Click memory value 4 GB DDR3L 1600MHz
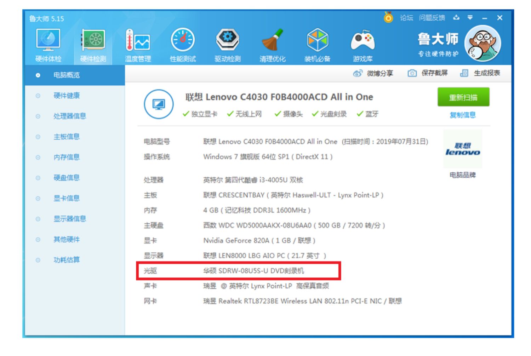Image resolution: width=531 pixels, height=356 pixels. click(257, 211)
